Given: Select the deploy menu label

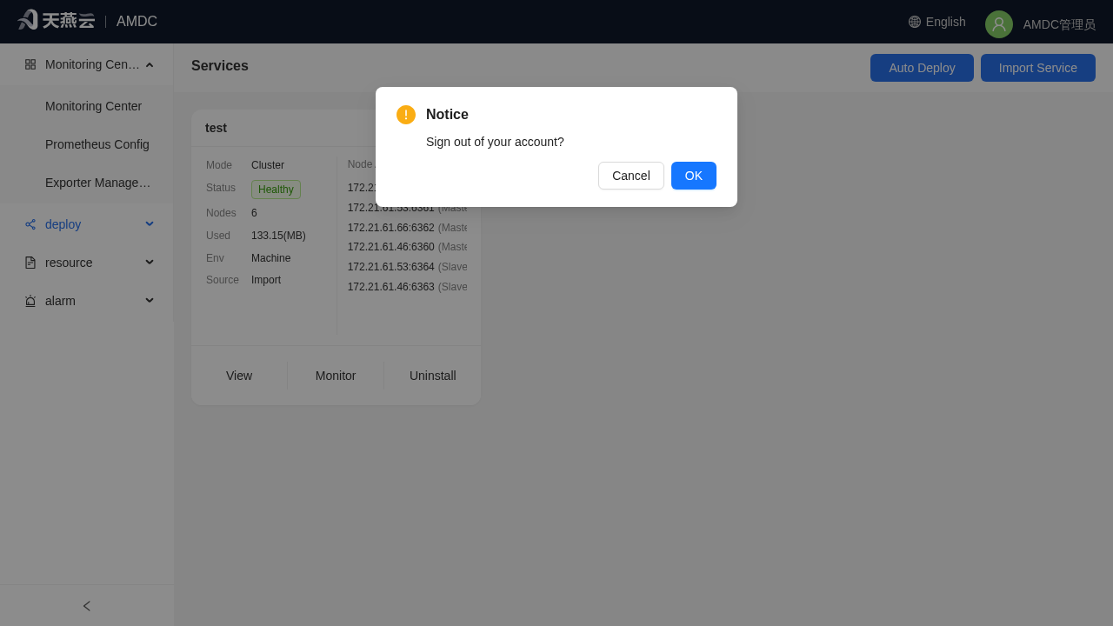Looking at the screenshot, I should pyautogui.click(x=63, y=224).
